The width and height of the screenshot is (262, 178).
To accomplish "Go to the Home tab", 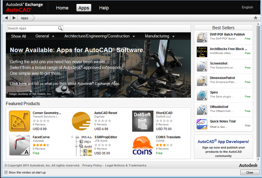I will [x=62, y=8].
